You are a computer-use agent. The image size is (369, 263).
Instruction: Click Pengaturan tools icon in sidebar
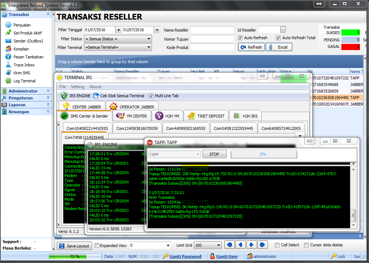[4, 98]
